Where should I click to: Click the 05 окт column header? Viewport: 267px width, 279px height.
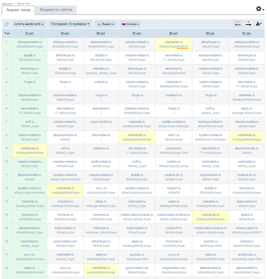pyautogui.click(x=210, y=33)
